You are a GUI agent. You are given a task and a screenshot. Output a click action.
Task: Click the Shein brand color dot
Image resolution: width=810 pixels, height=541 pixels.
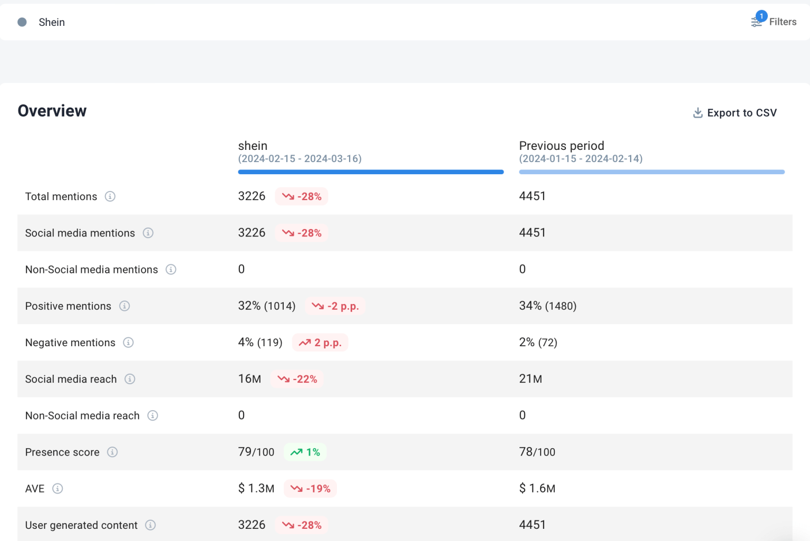coord(21,22)
